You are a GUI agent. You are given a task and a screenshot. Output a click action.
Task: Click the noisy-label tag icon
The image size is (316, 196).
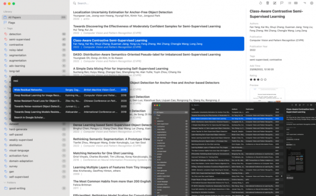point(6,50)
